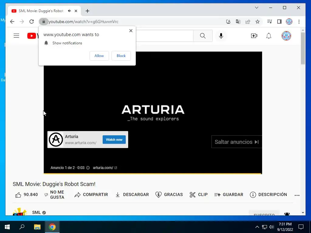Open media controls icon in Chrome toolbar
The image size is (311, 233).
[269, 22]
